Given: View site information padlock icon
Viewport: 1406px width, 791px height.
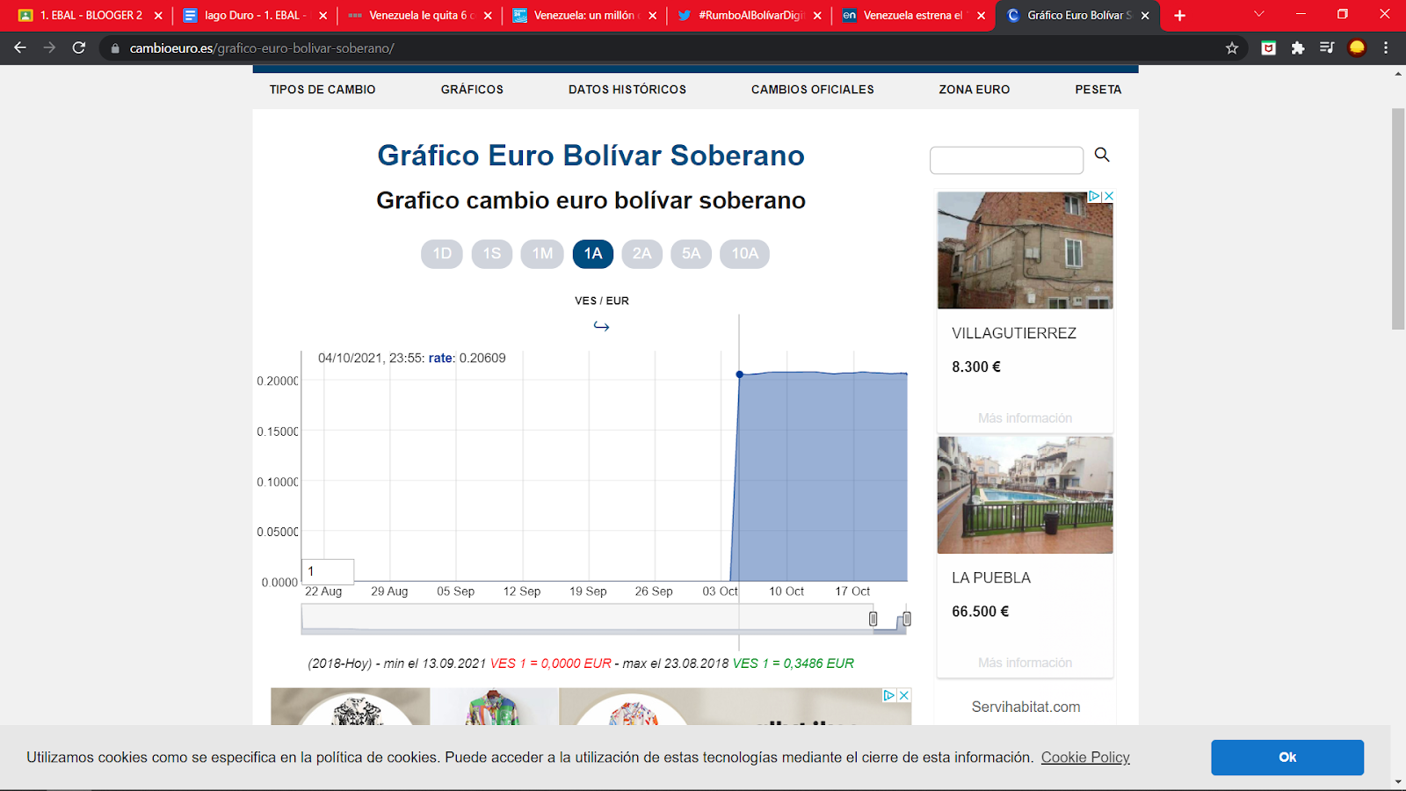Looking at the screenshot, I should [x=115, y=48].
